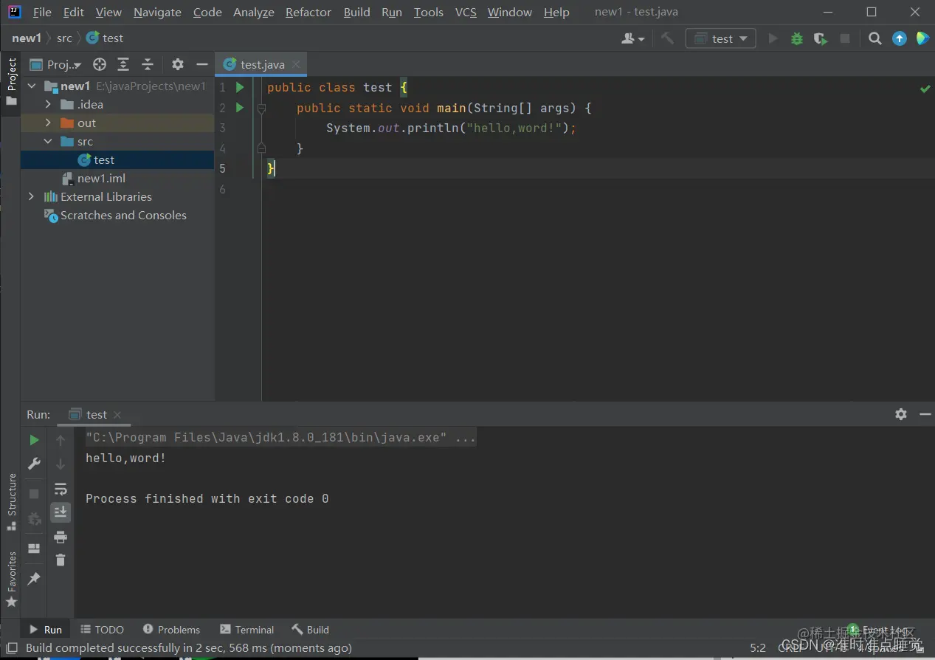
Task: Click the blue update arrow icon
Action: click(900, 38)
